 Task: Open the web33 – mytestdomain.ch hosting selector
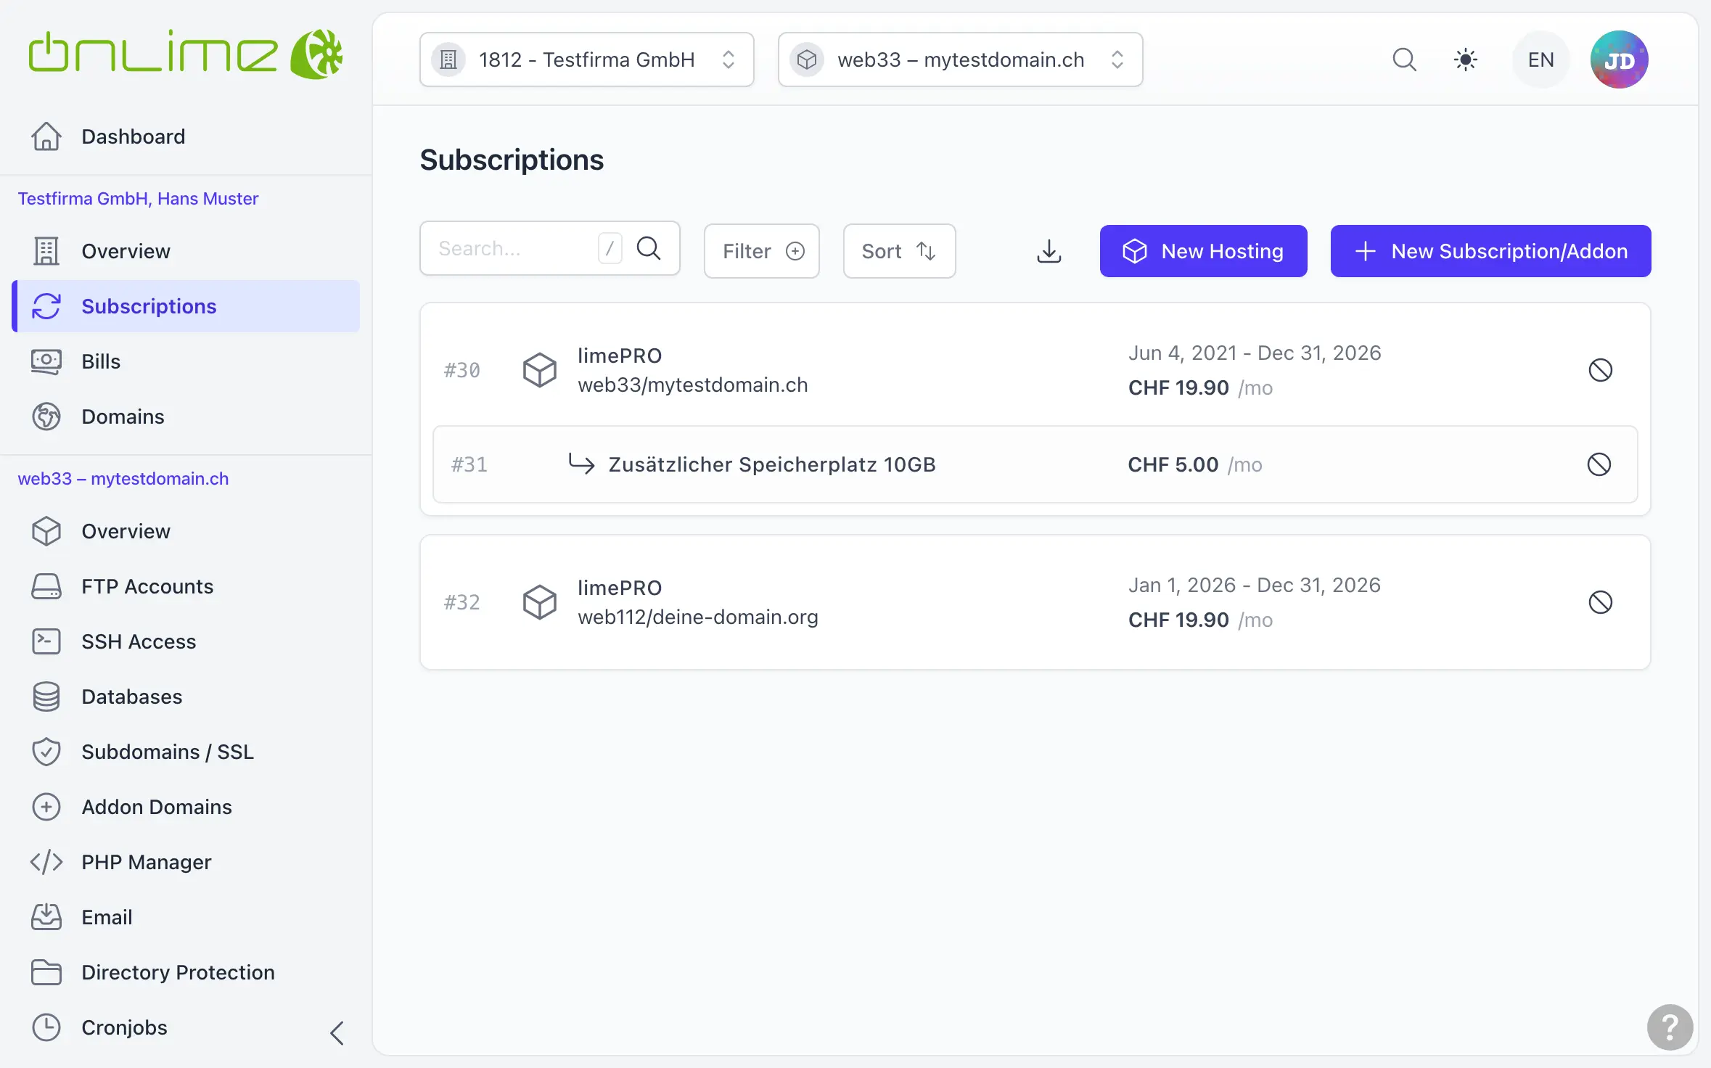click(960, 59)
